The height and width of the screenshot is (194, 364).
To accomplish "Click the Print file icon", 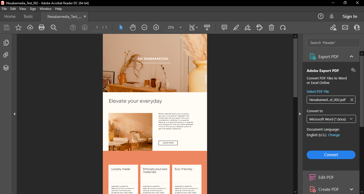I will 42,27.
